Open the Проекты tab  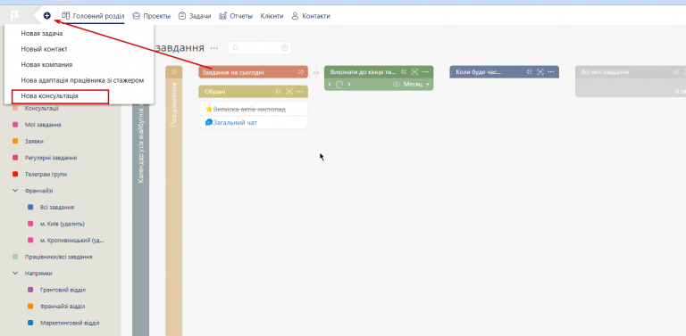[151, 16]
